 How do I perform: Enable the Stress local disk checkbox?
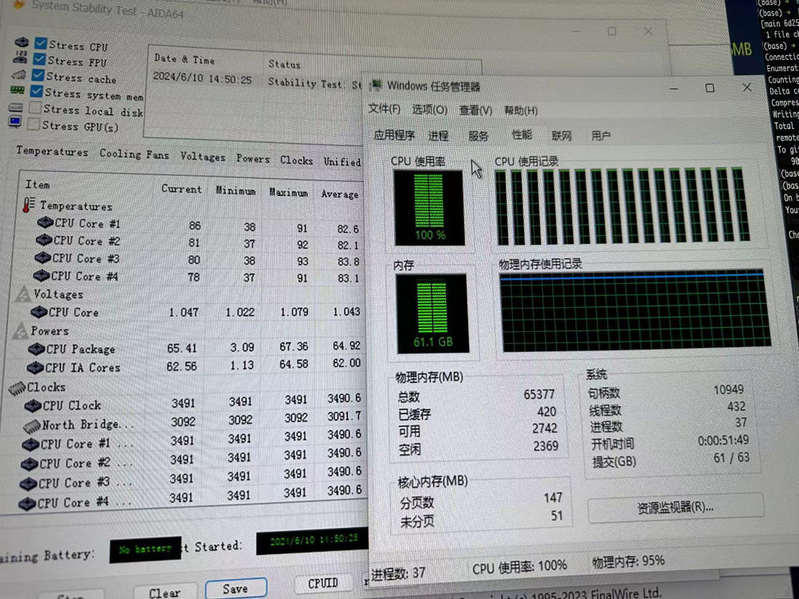[x=34, y=108]
